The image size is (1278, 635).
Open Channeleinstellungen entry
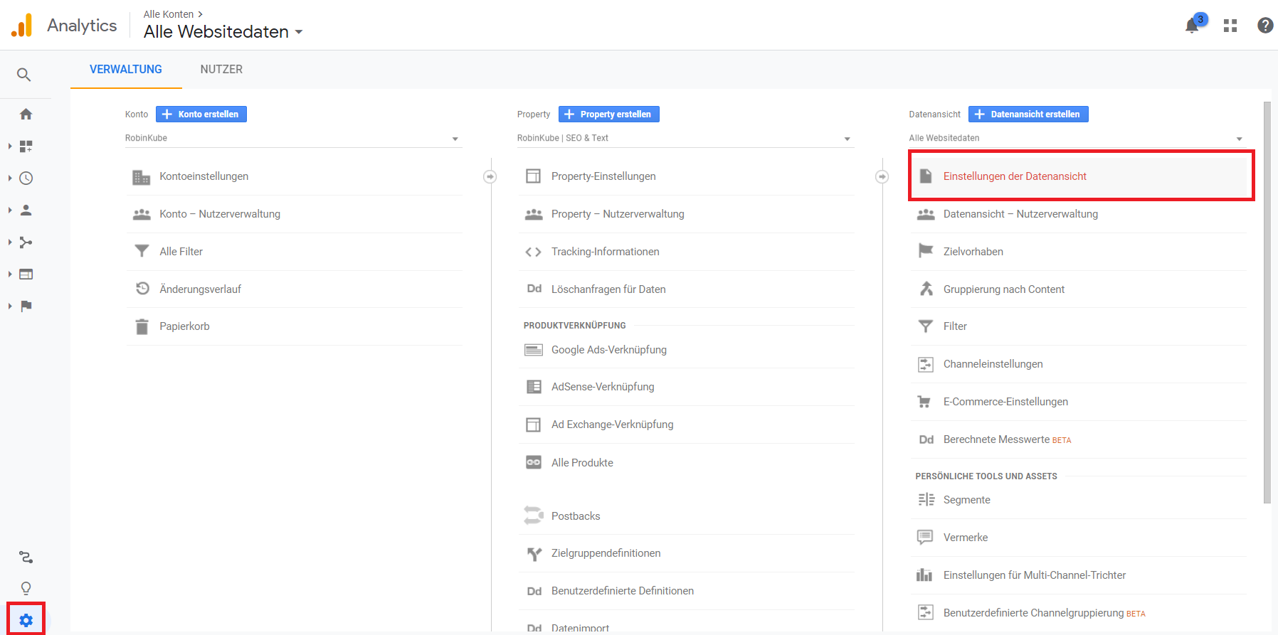[x=1078, y=364]
